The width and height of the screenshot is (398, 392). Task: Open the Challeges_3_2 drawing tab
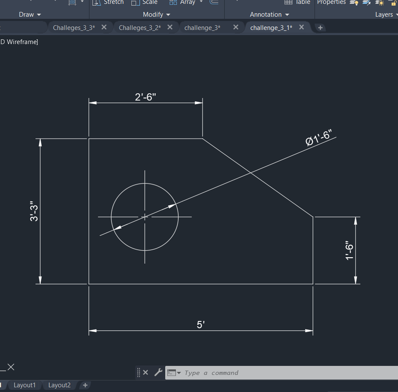(x=140, y=27)
